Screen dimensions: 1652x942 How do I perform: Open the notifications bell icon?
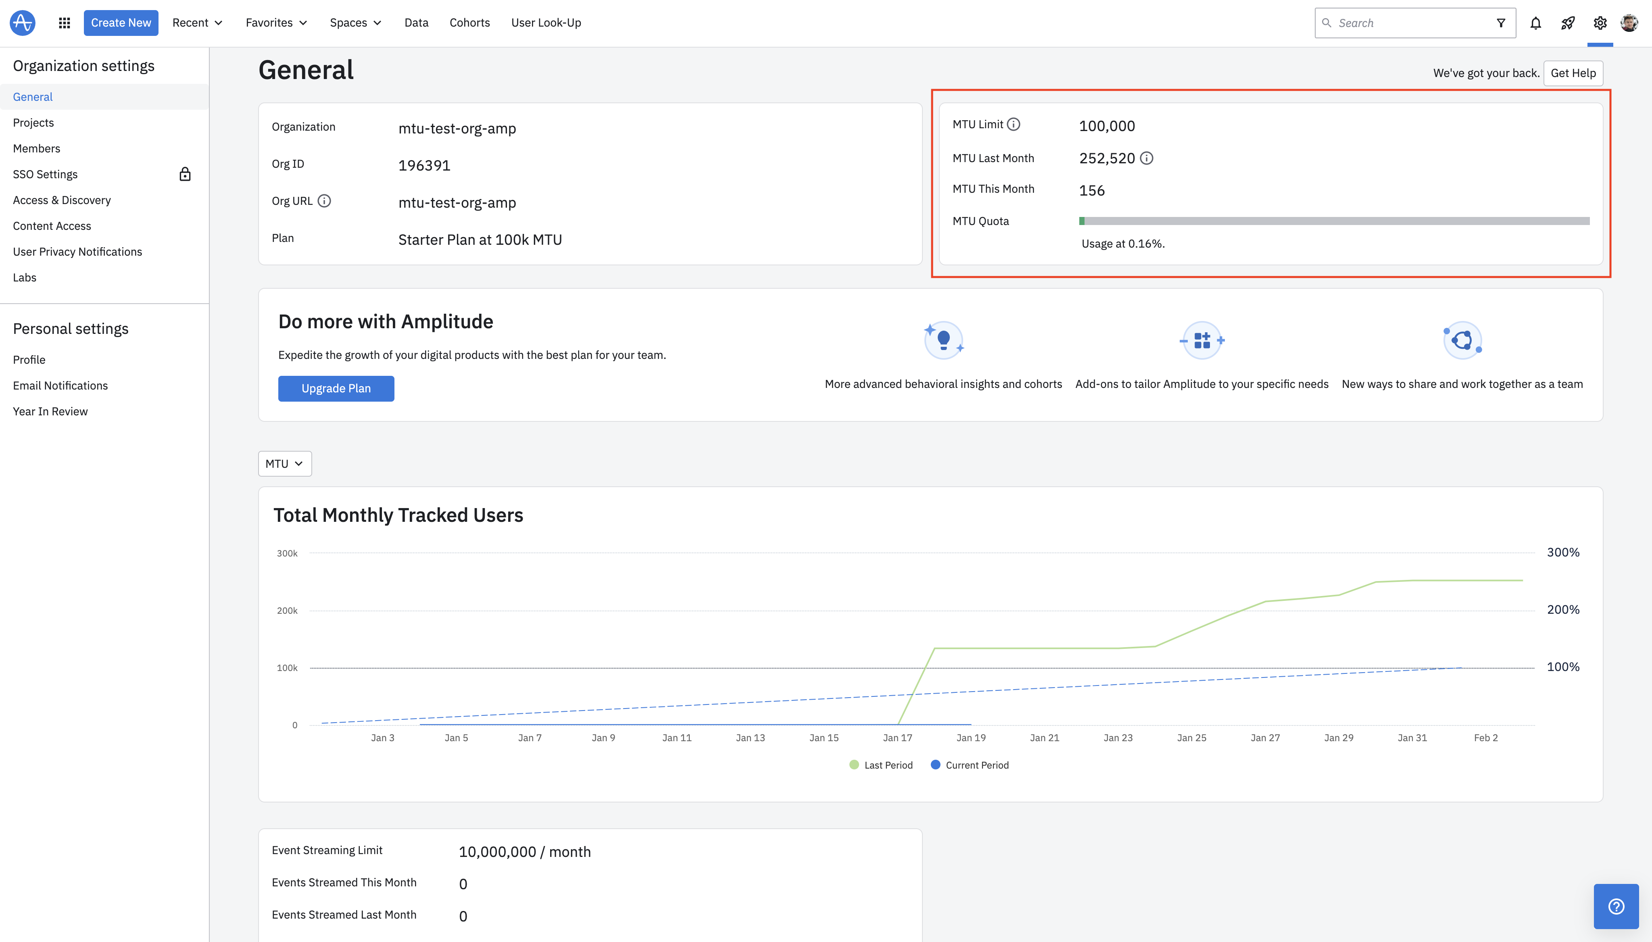(1535, 23)
